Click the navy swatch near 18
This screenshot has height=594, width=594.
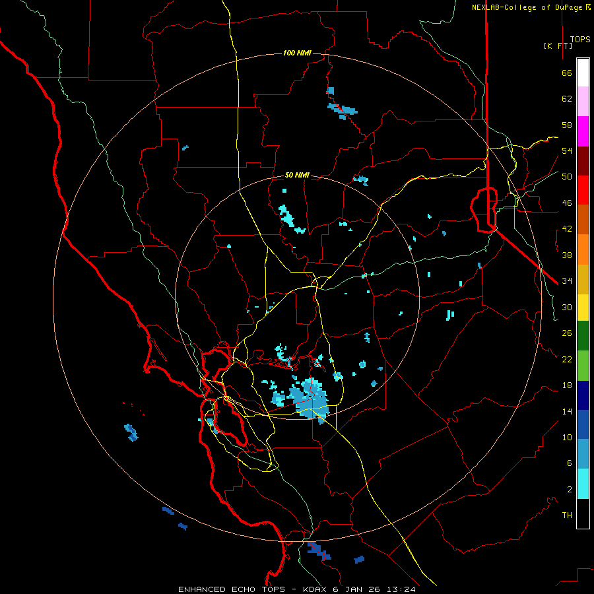[583, 395]
